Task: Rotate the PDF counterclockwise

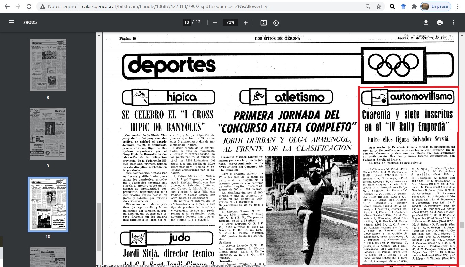Action: pos(276,22)
